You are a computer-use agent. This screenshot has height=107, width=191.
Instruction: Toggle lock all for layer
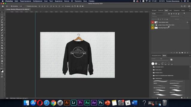coord(167,19)
